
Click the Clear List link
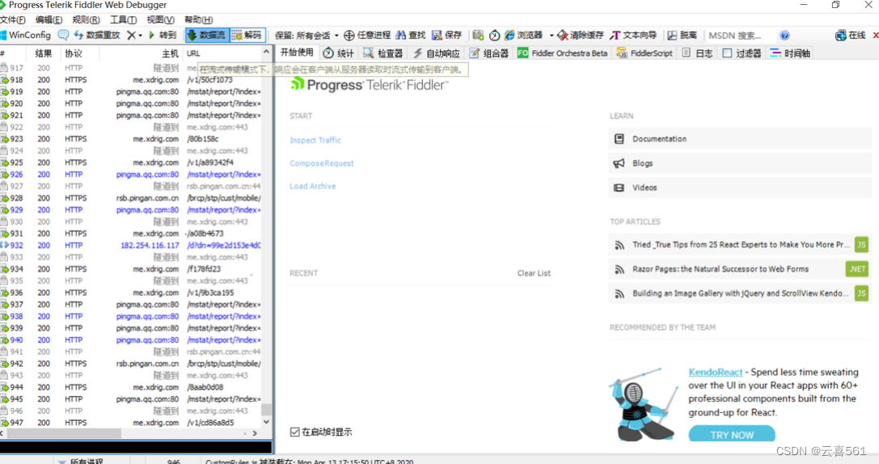[x=534, y=273]
